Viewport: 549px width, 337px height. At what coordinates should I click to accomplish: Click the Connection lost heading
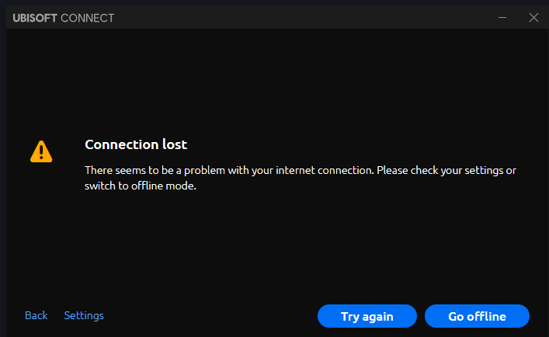pyautogui.click(x=136, y=144)
